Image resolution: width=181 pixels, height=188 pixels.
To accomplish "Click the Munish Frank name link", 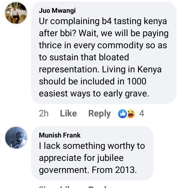I will tap(60, 135).
